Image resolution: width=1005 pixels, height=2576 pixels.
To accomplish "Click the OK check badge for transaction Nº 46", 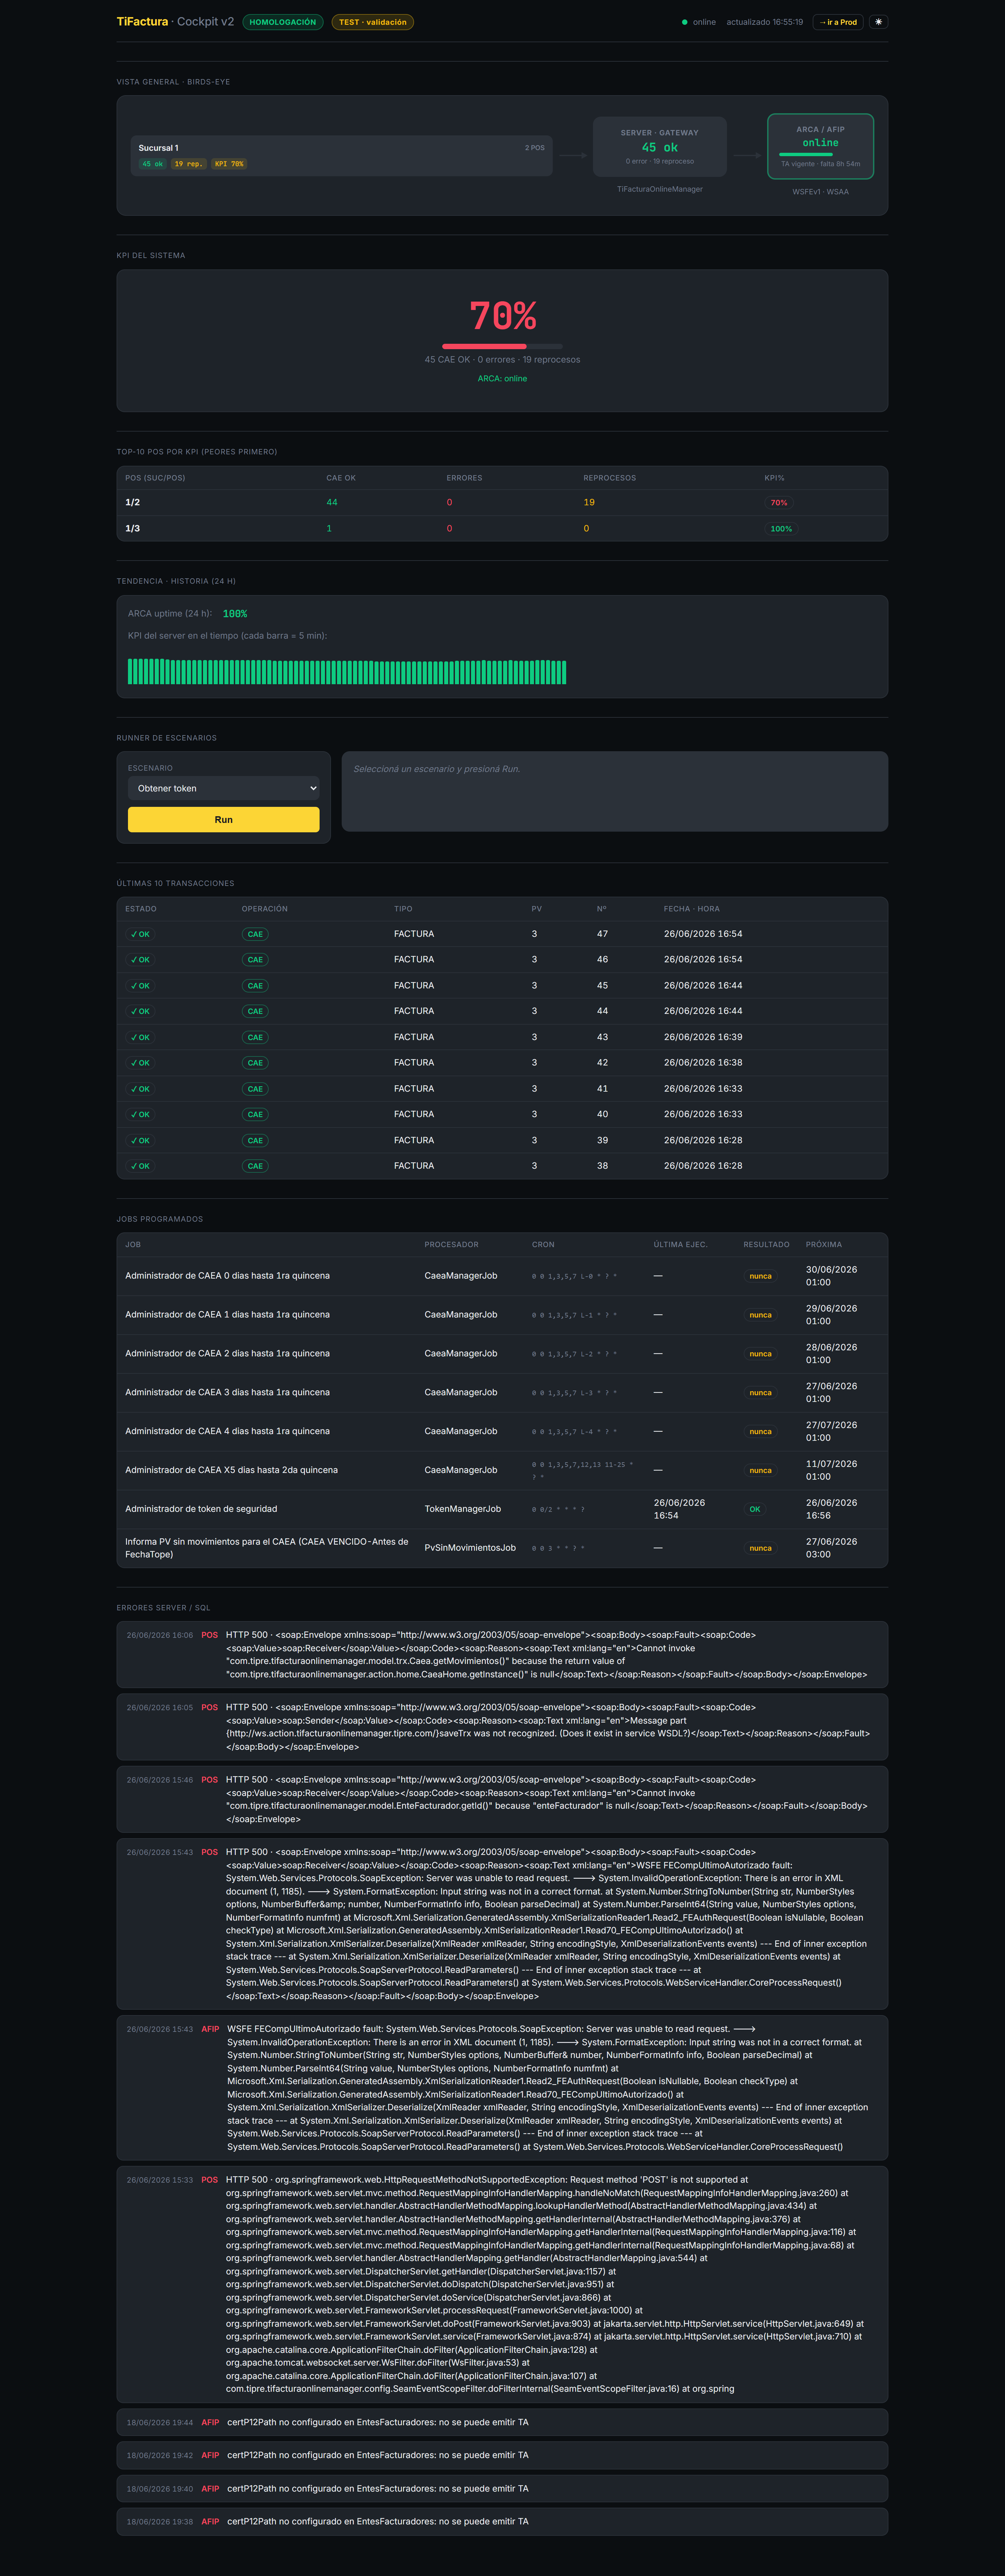I will coord(140,960).
